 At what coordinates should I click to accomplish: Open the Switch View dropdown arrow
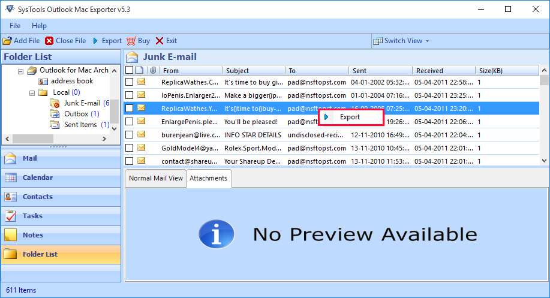(427, 41)
